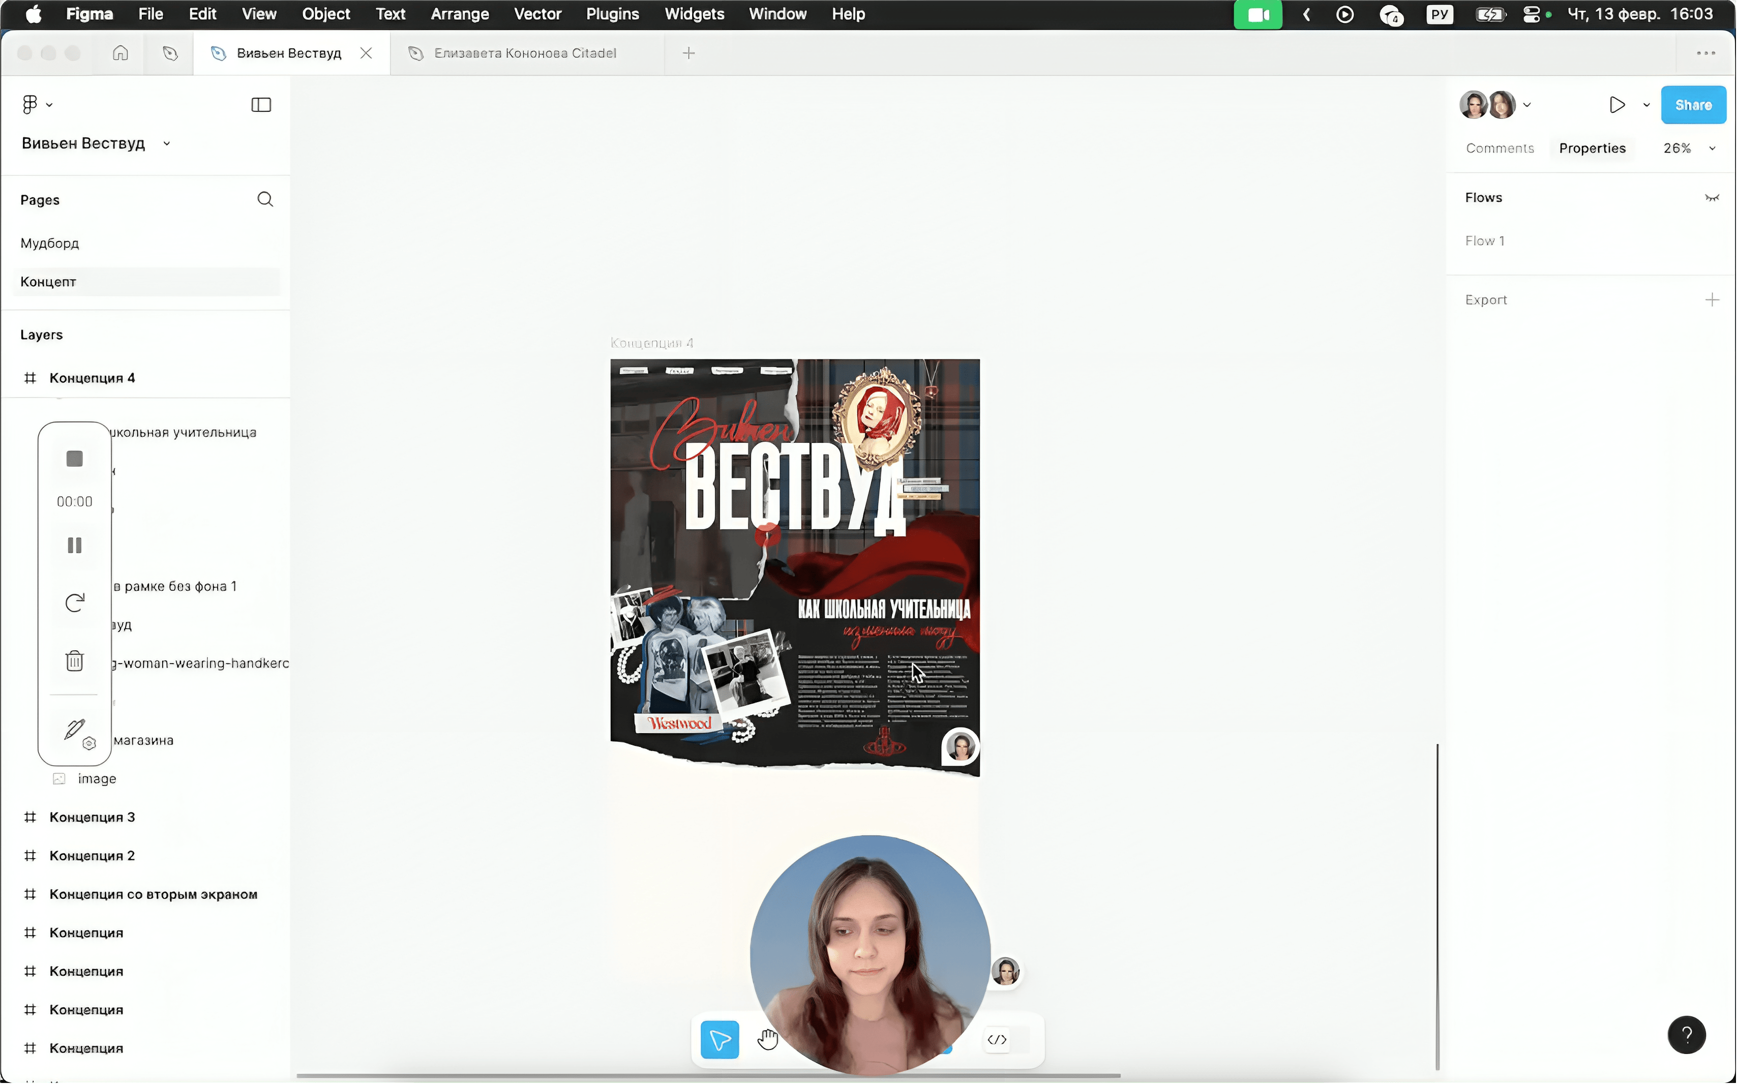Search pages with the magnifier icon
The width and height of the screenshot is (1737, 1084).
[x=265, y=199]
